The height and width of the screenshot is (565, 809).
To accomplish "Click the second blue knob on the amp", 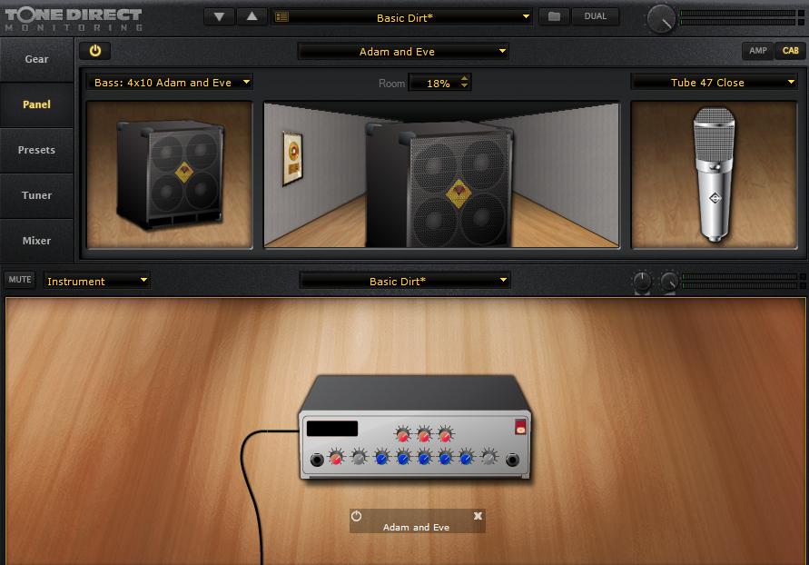I will pyautogui.click(x=403, y=457).
